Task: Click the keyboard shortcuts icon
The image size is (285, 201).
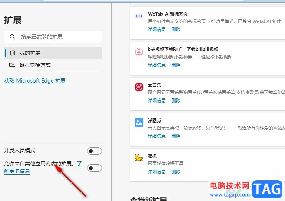Action: point(12,65)
